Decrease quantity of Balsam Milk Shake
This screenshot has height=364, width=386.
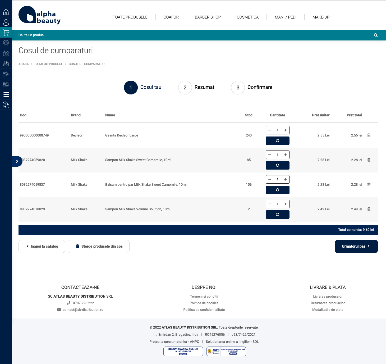point(270,179)
